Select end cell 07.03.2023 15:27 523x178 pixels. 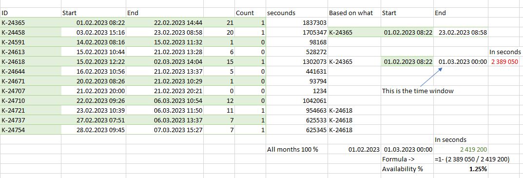click(x=165, y=130)
